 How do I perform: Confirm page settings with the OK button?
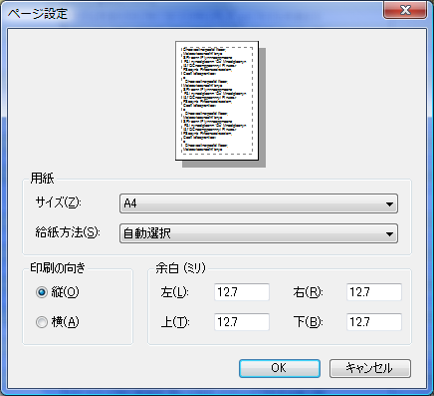280,368
